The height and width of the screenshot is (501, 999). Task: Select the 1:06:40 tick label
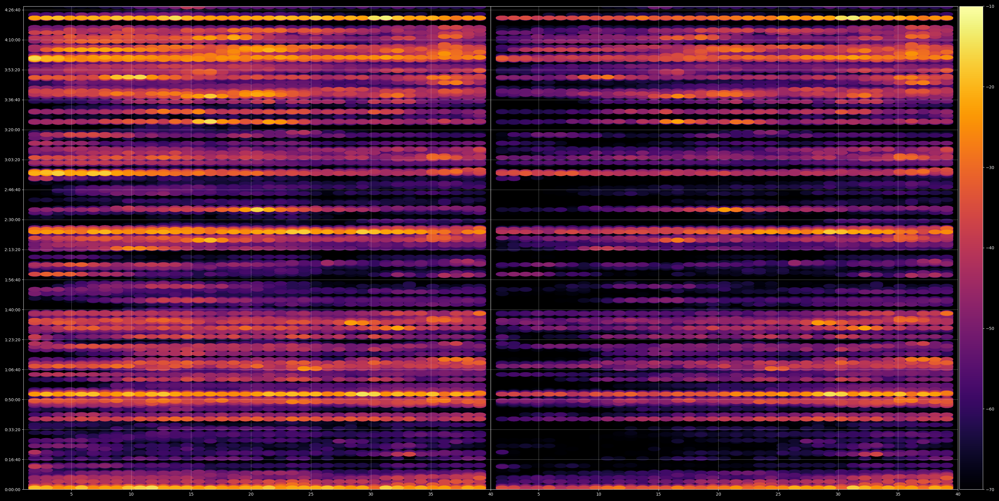[x=12, y=370]
